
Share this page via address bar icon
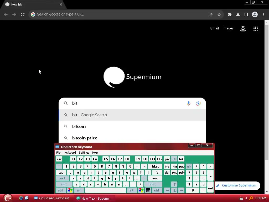[x=211, y=14]
